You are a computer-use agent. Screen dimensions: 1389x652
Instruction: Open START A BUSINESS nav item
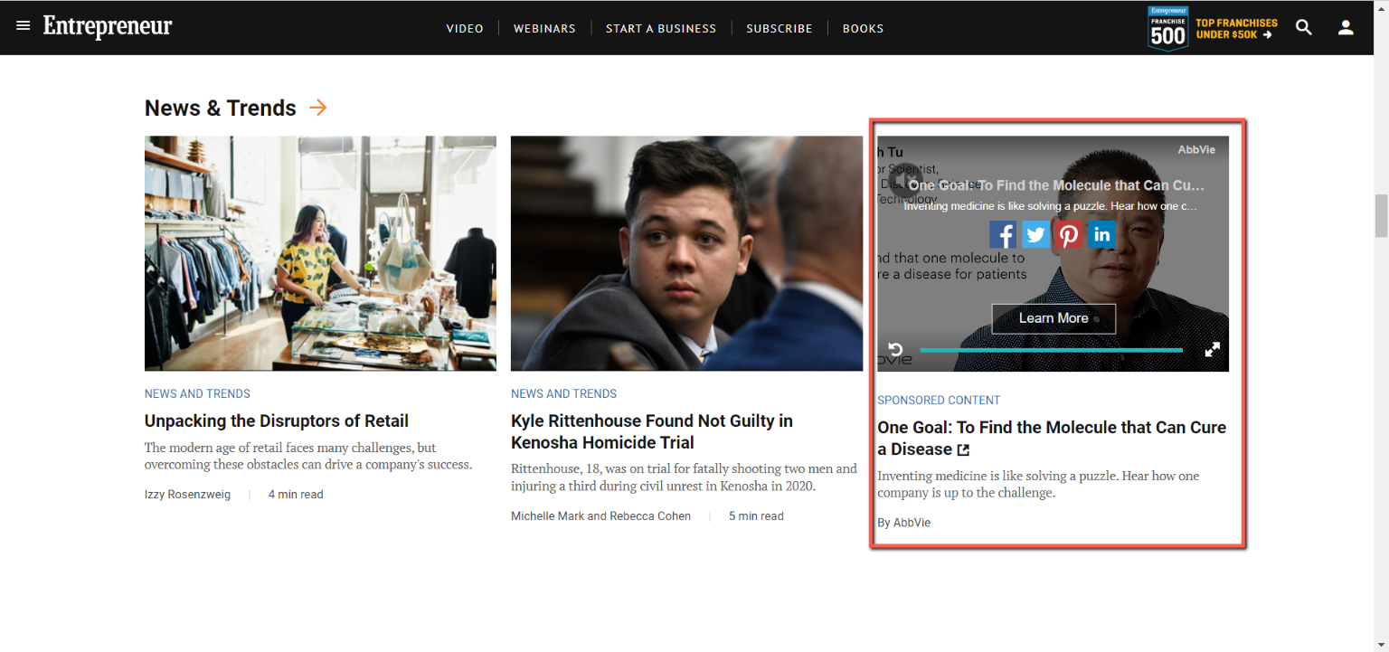[661, 28]
